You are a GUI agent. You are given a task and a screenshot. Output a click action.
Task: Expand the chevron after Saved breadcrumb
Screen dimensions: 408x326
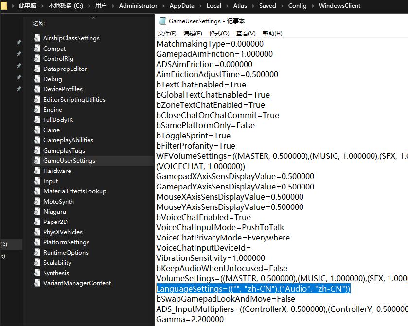coord(282,6)
